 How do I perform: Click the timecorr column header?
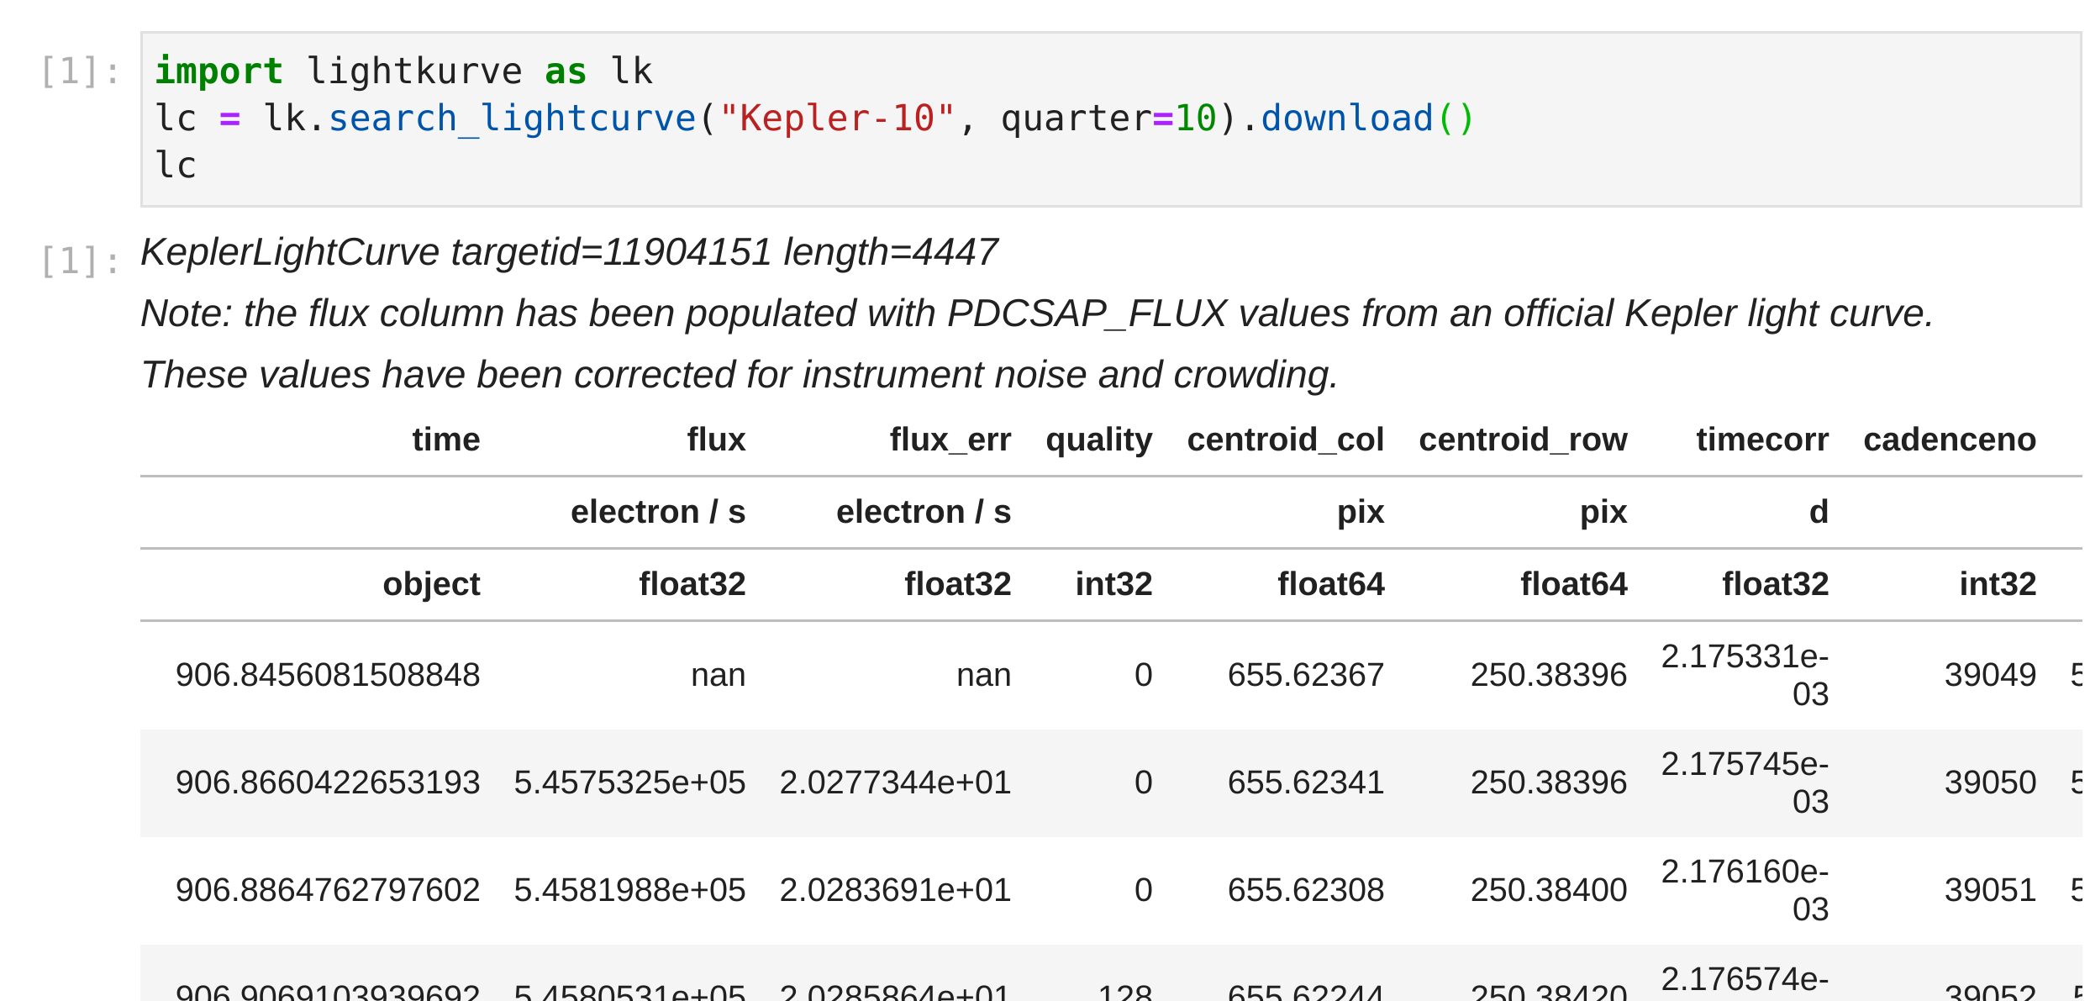tap(1761, 439)
